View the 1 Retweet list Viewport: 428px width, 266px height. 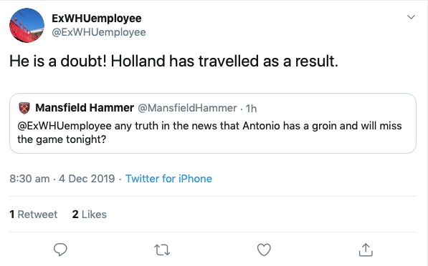[x=33, y=215]
